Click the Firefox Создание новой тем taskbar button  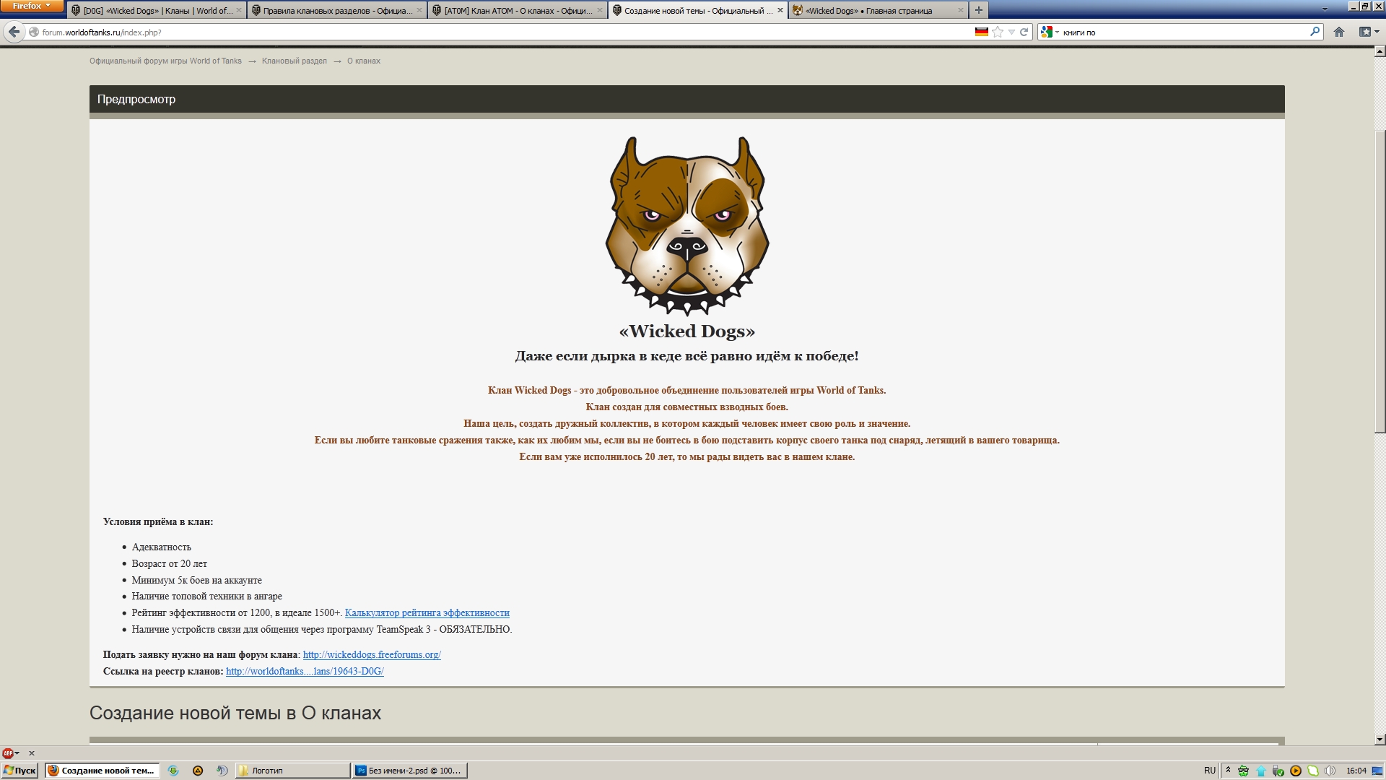click(x=102, y=771)
